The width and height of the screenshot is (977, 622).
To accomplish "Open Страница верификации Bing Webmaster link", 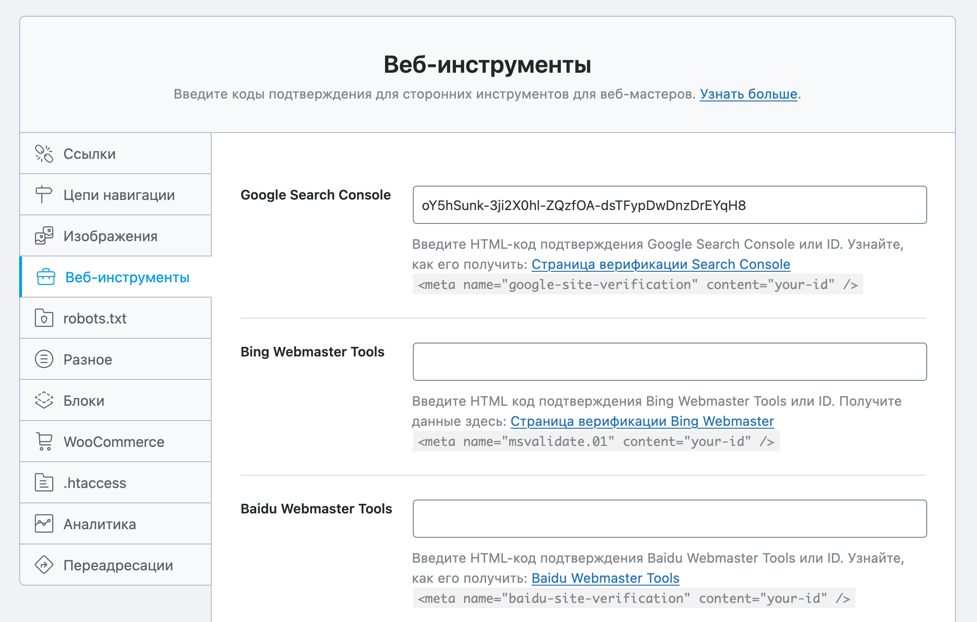I will pyautogui.click(x=642, y=422).
